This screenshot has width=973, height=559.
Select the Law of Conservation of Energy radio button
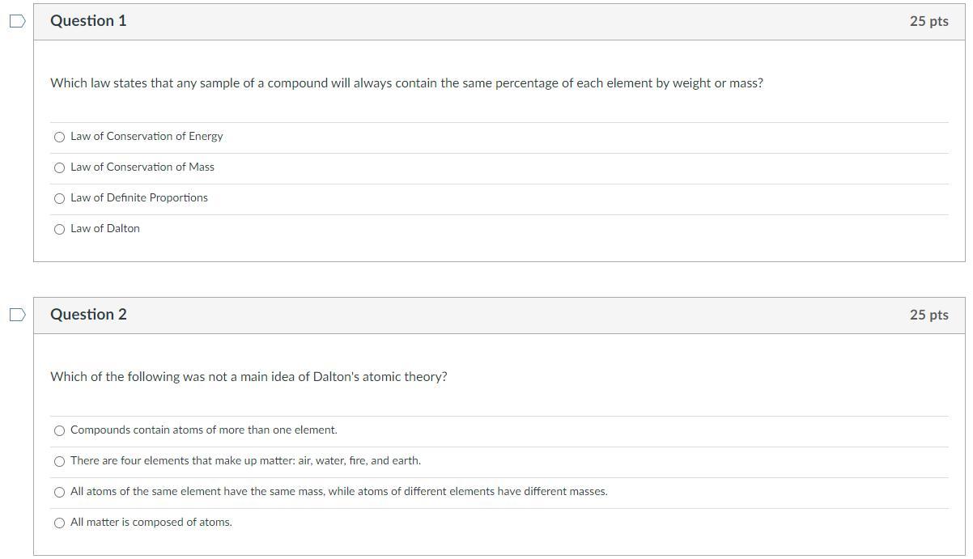pyautogui.click(x=59, y=138)
